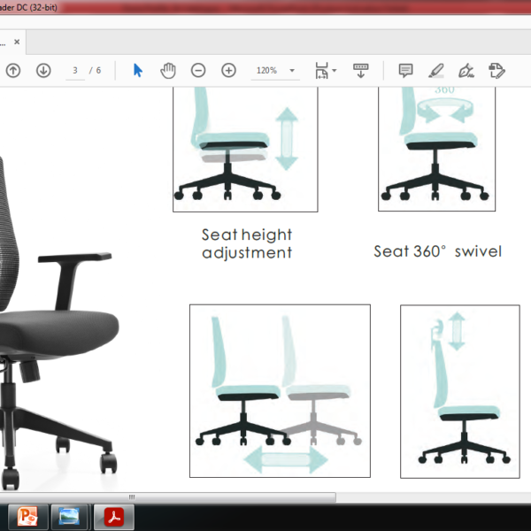Image resolution: width=531 pixels, height=531 pixels.
Task: Zoom in with the plus icon
Action: click(228, 71)
